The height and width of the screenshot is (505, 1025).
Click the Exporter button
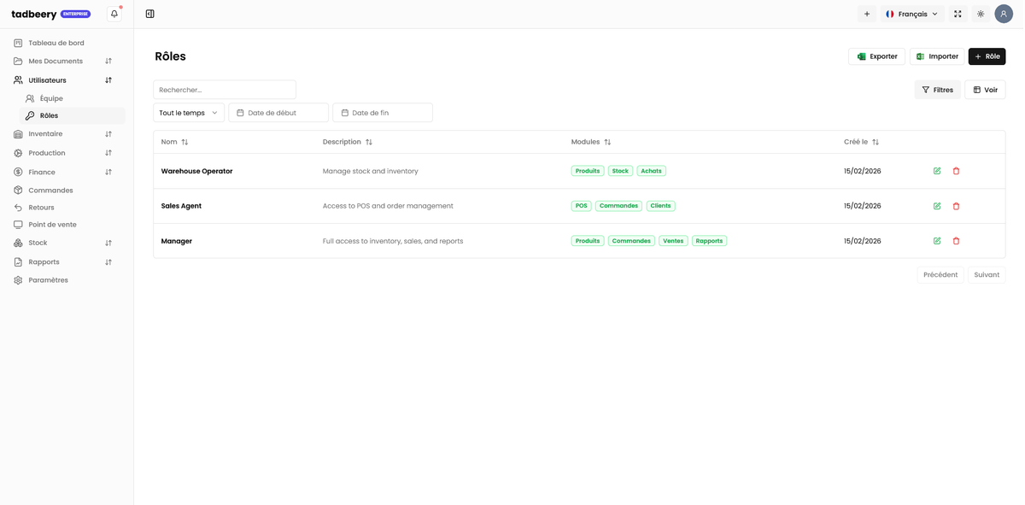tap(876, 56)
